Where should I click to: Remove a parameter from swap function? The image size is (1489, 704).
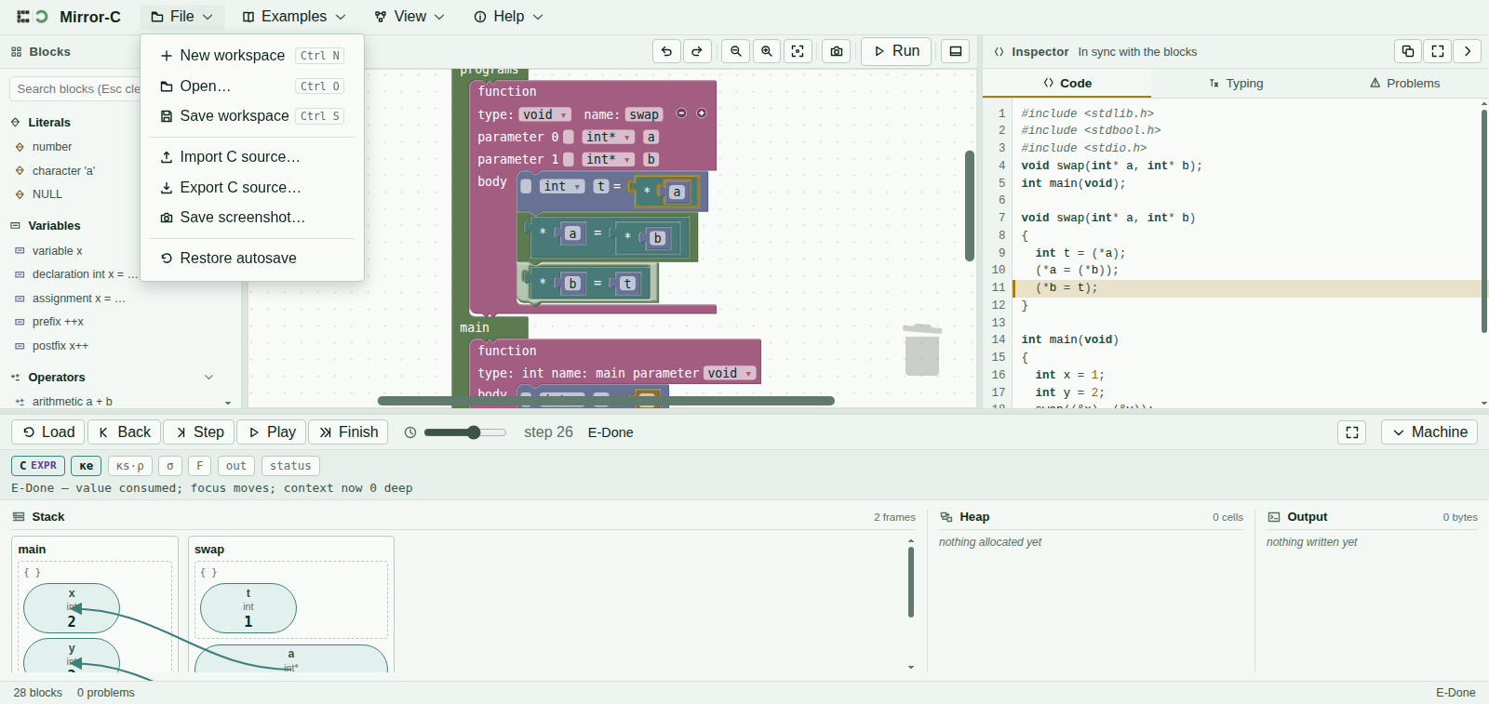click(681, 113)
